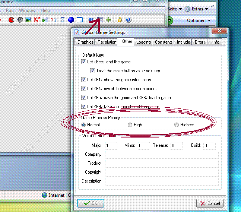Click the green plus extension packages icon

108,20
